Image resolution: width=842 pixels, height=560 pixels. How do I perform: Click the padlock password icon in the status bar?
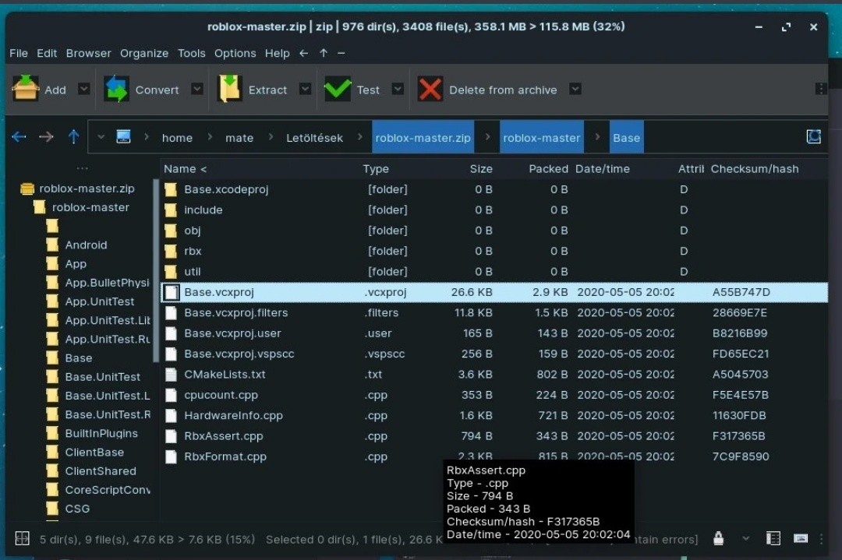tap(719, 538)
